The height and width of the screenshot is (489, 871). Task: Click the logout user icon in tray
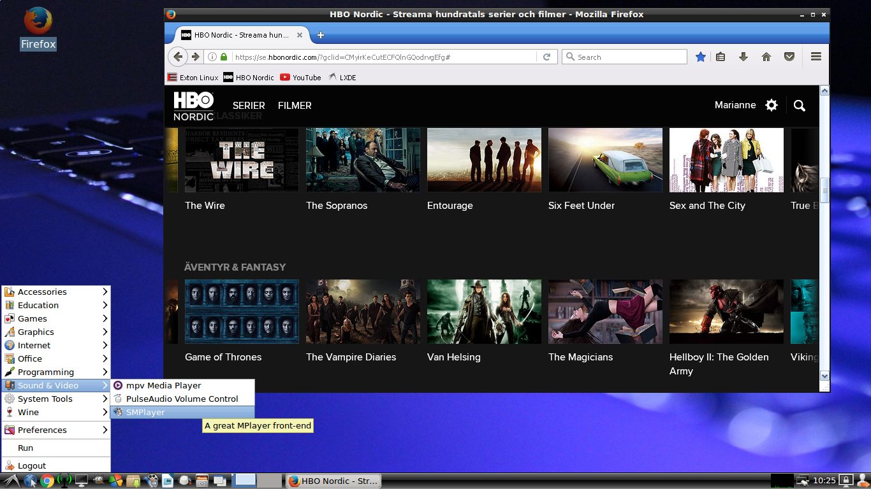863,480
